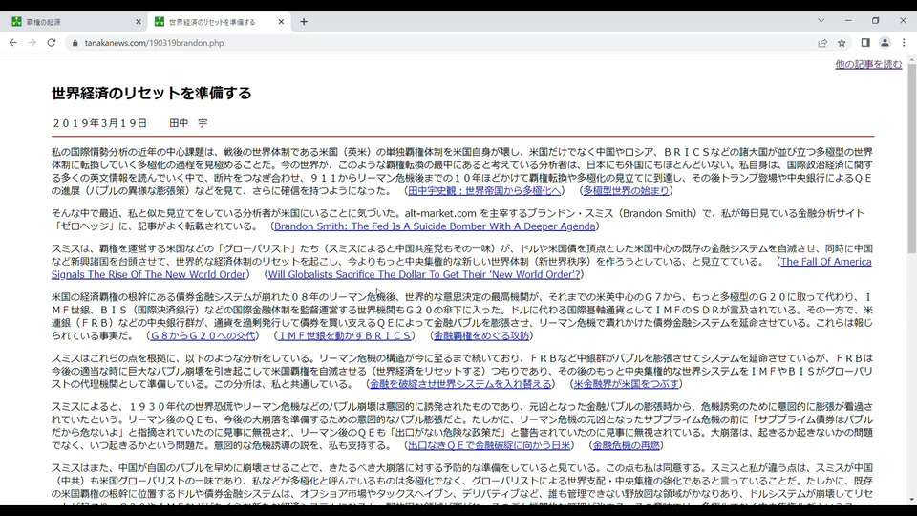Close the 覇権の起源 tab
917x516 pixels.
pos(138,22)
